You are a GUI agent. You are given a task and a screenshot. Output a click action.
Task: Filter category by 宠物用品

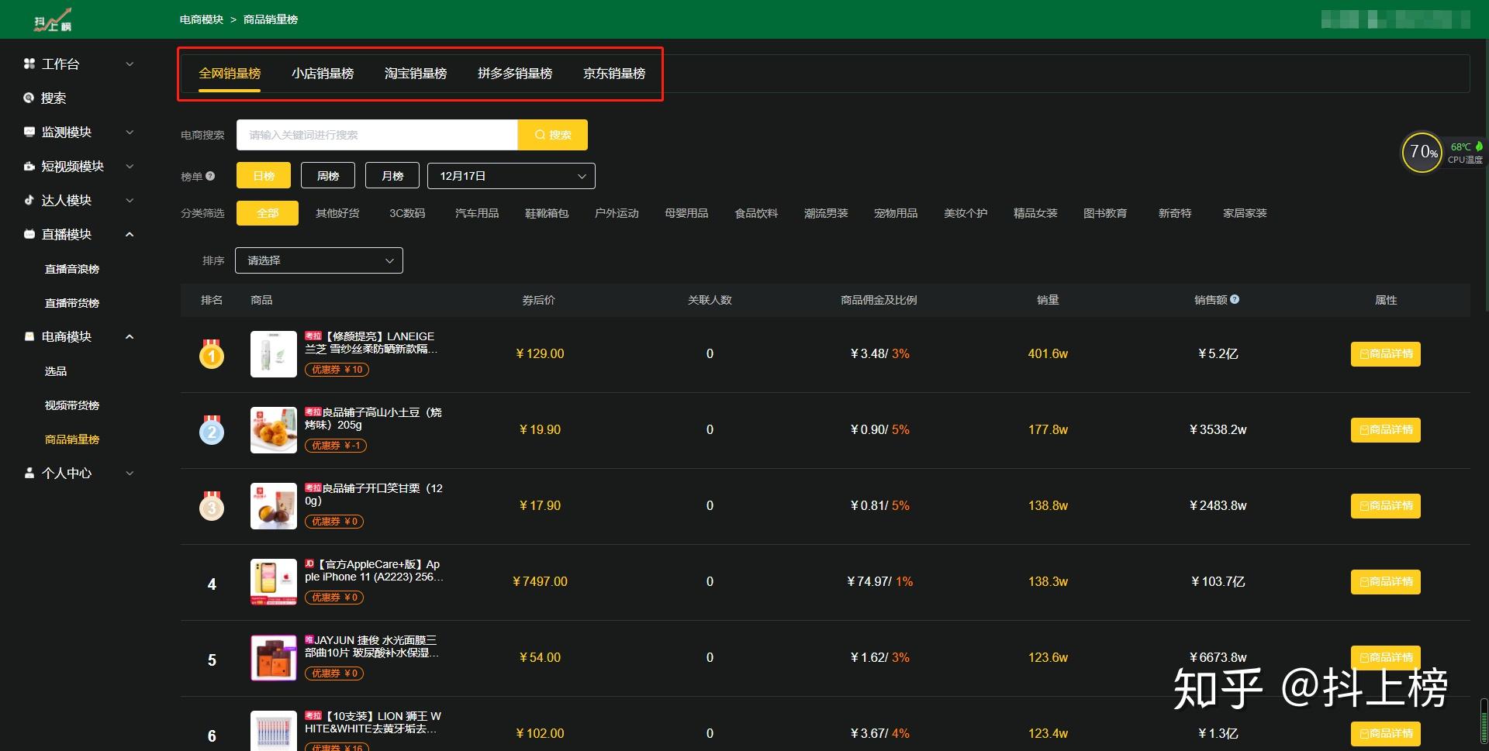[x=896, y=213]
